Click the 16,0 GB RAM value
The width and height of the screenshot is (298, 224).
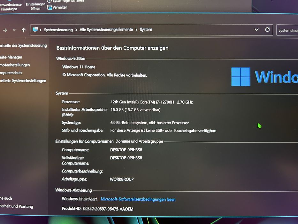coord(135,110)
